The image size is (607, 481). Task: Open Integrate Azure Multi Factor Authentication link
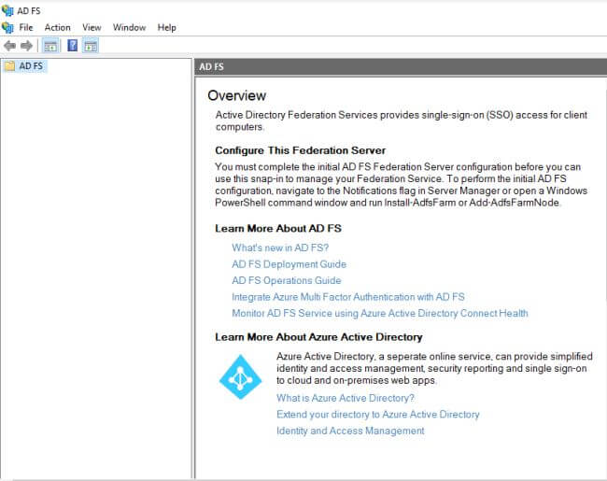pos(348,297)
